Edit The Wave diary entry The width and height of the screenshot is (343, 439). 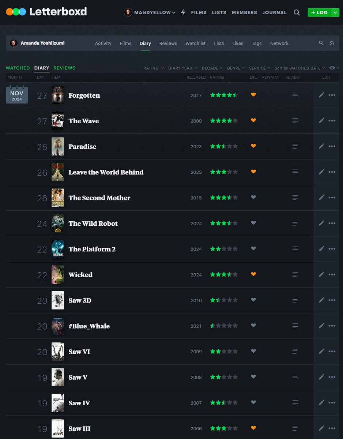click(321, 121)
